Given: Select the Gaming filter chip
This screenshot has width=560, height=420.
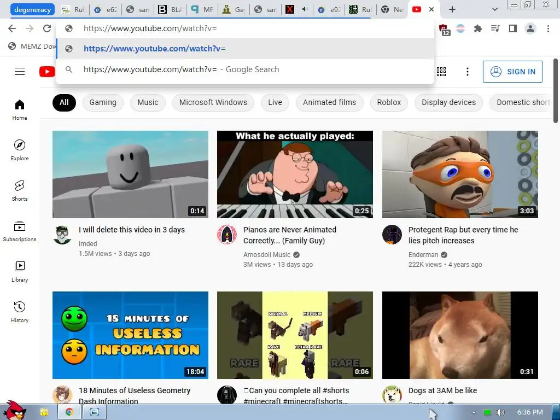Looking at the screenshot, I should click(103, 102).
